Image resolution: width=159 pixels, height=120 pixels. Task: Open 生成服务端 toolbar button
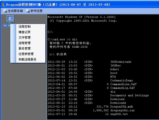click(x=13, y=11)
